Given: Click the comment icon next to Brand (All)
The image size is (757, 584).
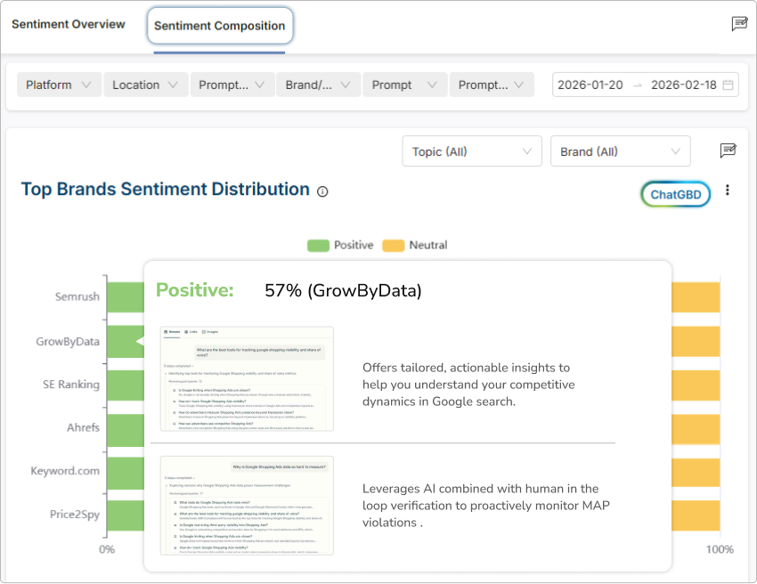Looking at the screenshot, I should tap(728, 150).
